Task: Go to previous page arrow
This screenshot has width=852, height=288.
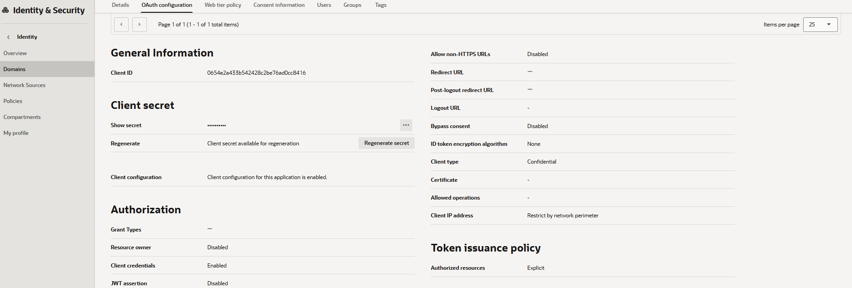Action: (x=121, y=25)
